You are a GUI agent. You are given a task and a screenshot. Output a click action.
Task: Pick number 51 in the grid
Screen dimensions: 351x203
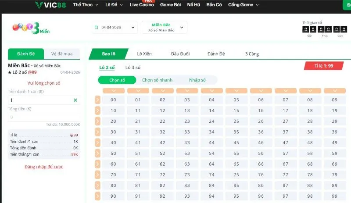138,153
